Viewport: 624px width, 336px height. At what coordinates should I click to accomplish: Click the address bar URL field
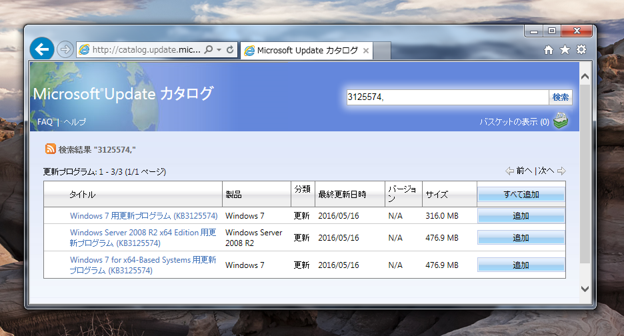click(x=146, y=50)
